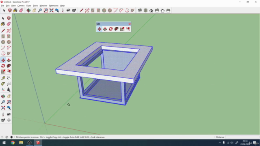Activate Follow Me in left tool set
Viewport: 260px width, 146px height.
pos(9,66)
